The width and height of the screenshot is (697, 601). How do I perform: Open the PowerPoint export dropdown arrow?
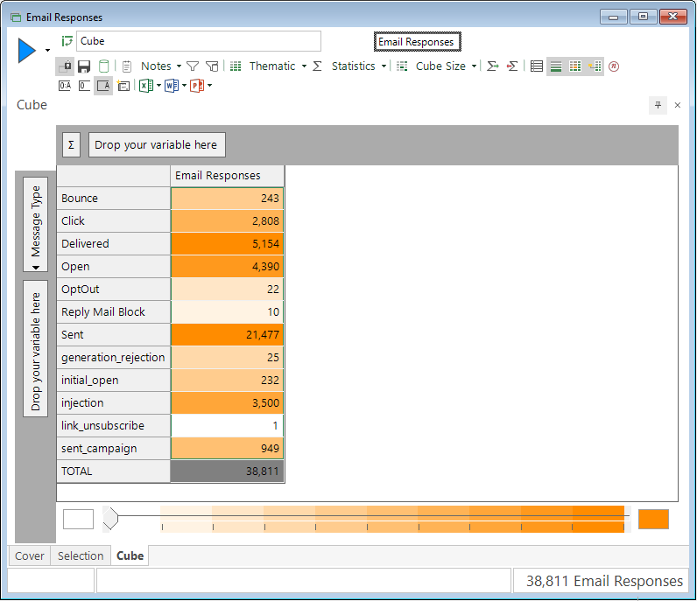tap(210, 85)
